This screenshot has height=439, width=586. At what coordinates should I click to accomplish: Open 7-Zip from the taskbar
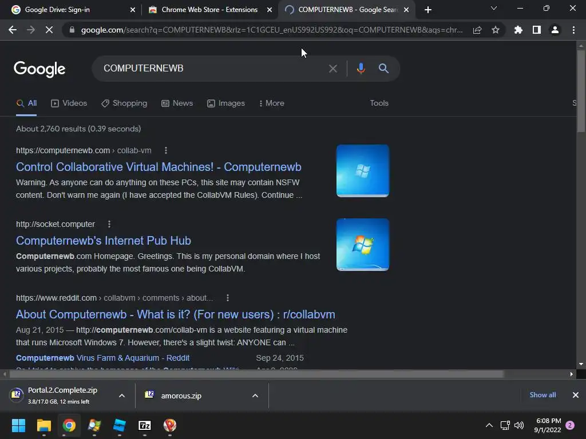[x=145, y=425]
